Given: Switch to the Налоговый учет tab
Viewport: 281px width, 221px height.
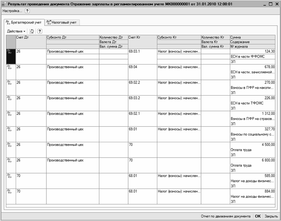Looking at the screenshot, I should (61, 23).
